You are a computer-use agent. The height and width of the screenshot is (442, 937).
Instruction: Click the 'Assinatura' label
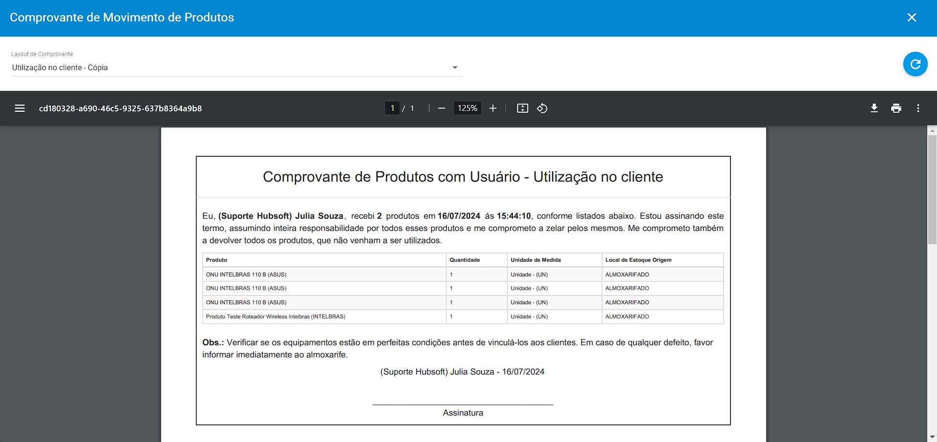tap(463, 413)
